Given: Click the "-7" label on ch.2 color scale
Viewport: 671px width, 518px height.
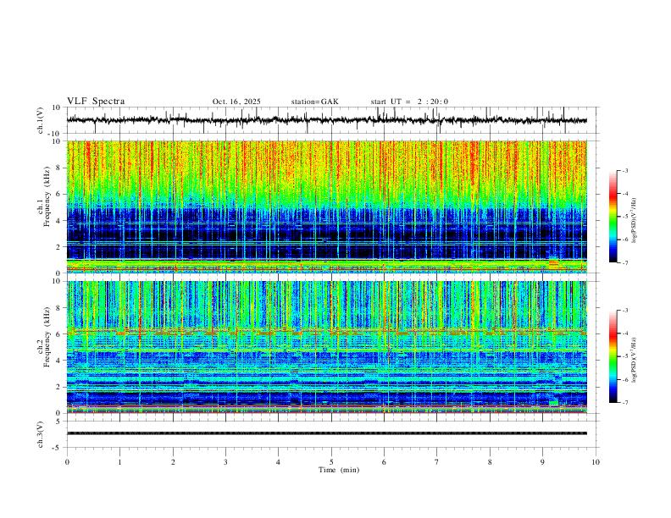Looking at the screenshot, I should click(625, 403).
